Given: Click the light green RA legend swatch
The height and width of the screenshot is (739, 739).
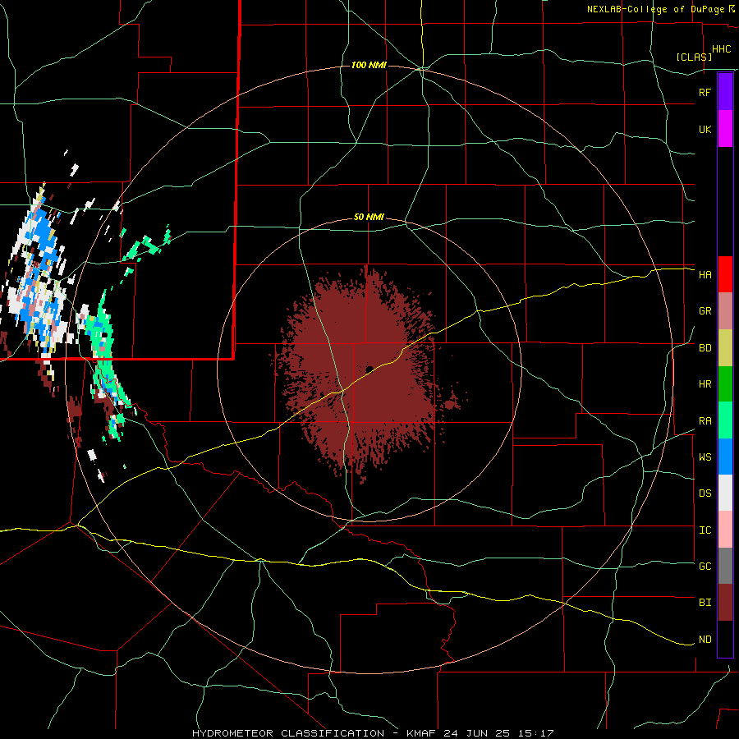Looking at the screenshot, I should click(x=725, y=420).
